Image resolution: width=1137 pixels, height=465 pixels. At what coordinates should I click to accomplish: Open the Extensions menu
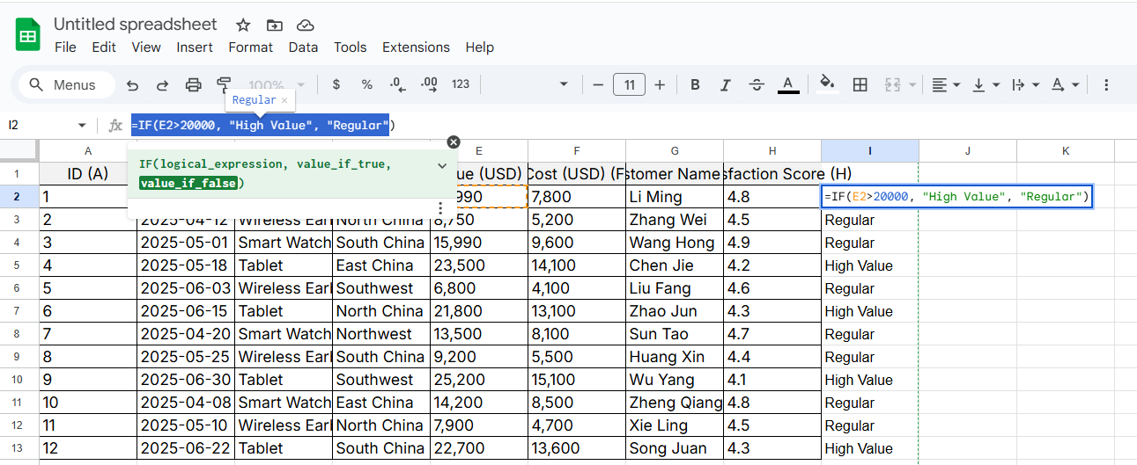click(416, 47)
